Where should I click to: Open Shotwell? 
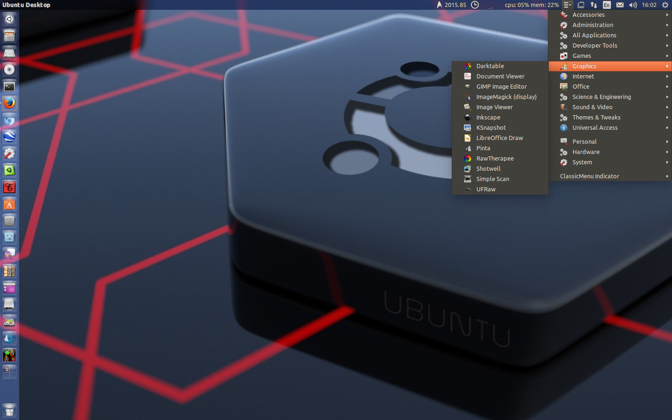(500, 169)
